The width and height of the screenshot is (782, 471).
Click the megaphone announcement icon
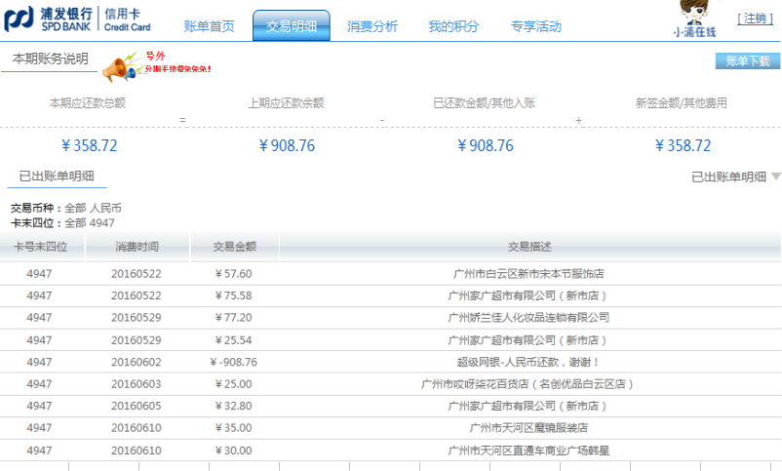click(x=120, y=67)
